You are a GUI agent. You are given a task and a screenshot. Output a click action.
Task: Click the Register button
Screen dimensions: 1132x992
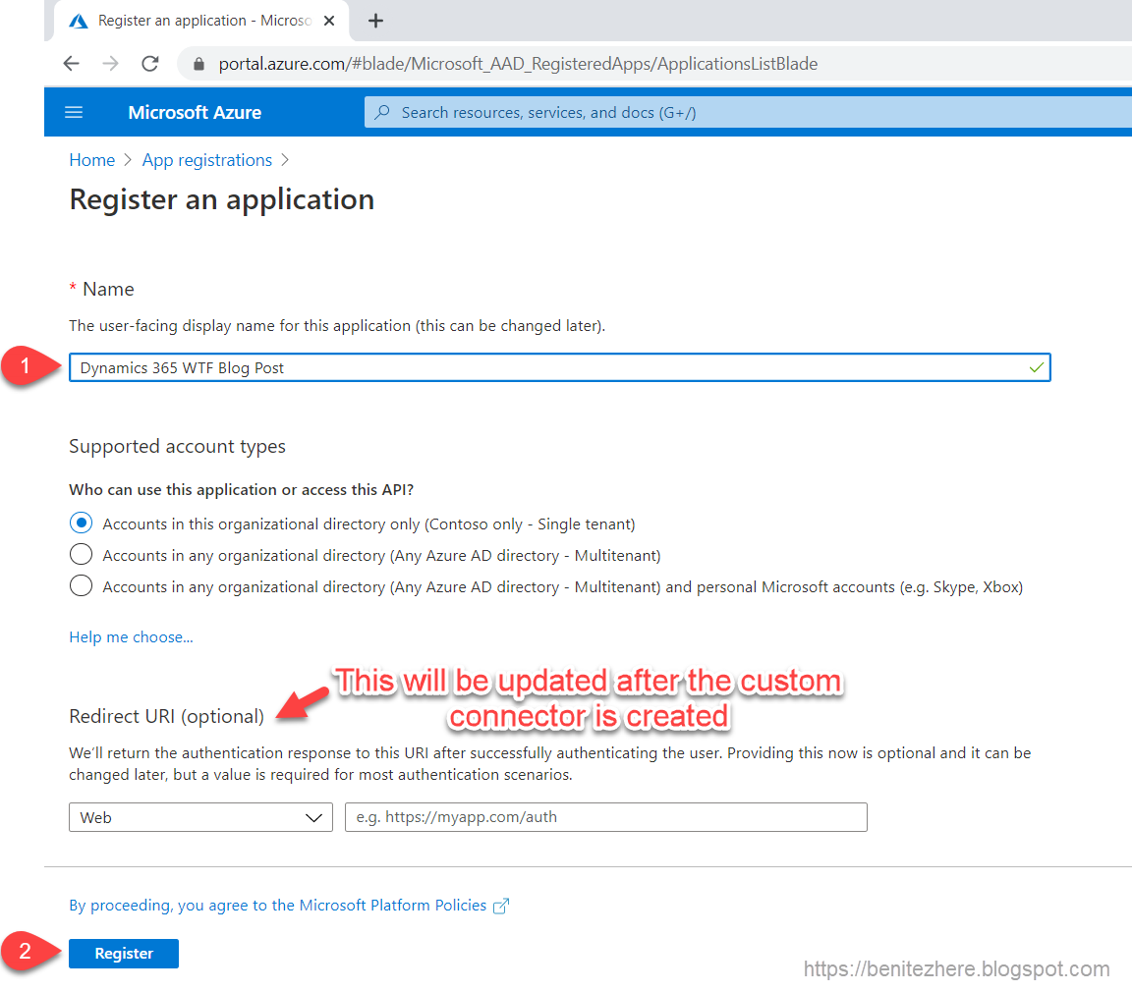[x=124, y=954]
